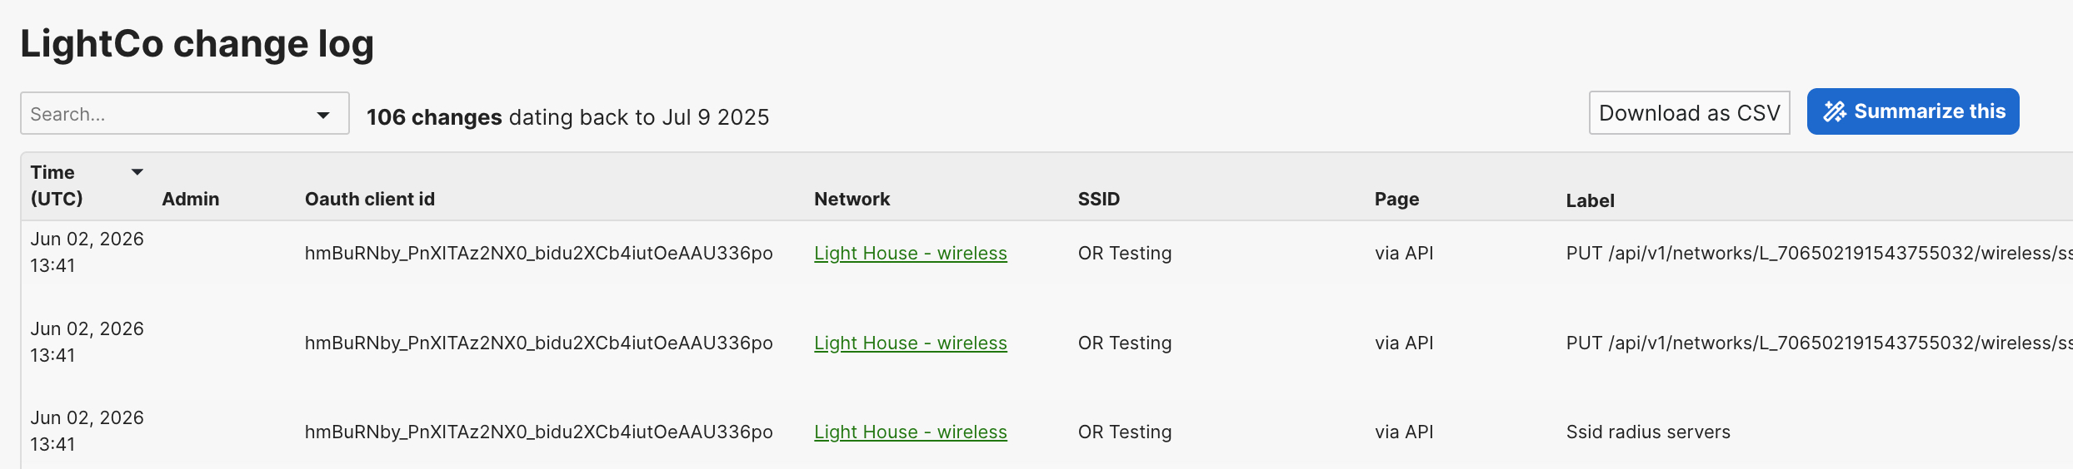
Task: Open first row's Light House - wireless link
Action: (911, 253)
